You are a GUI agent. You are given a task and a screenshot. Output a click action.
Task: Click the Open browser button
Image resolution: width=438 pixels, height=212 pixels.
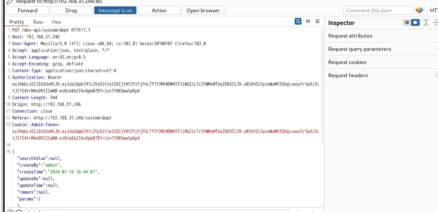click(x=203, y=11)
